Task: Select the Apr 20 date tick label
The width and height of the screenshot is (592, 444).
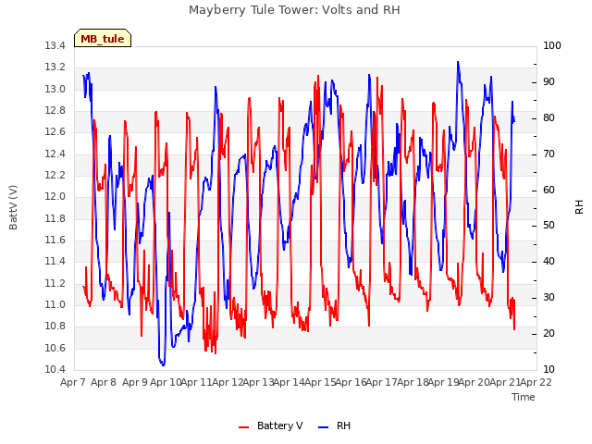Action: click(475, 382)
